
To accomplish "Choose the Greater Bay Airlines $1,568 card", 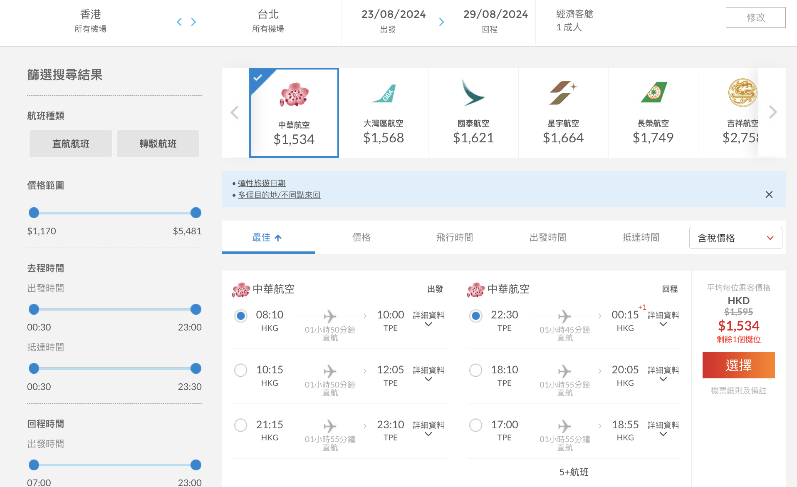I will [x=384, y=113].
